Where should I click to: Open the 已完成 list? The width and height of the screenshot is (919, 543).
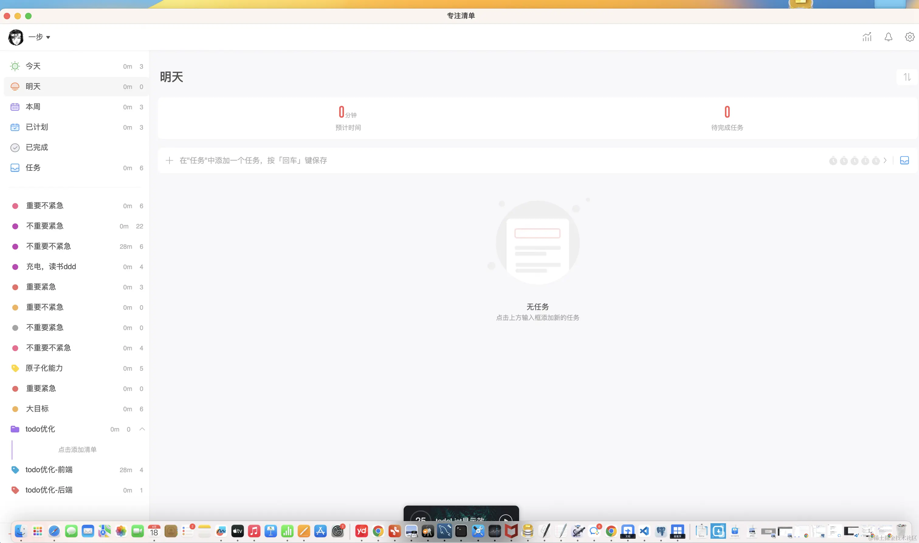[x=36, y=147]
